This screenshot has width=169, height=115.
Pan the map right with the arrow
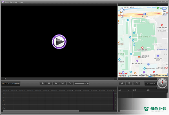pyautogui.click(x=124, y=10)
